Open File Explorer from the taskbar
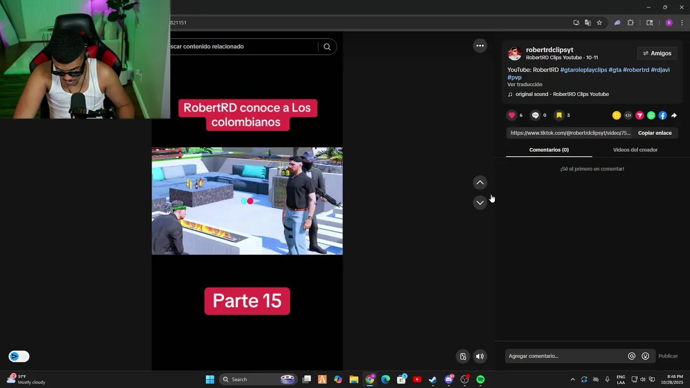This screenshot has width=690, height=388. tap(354, 379)
